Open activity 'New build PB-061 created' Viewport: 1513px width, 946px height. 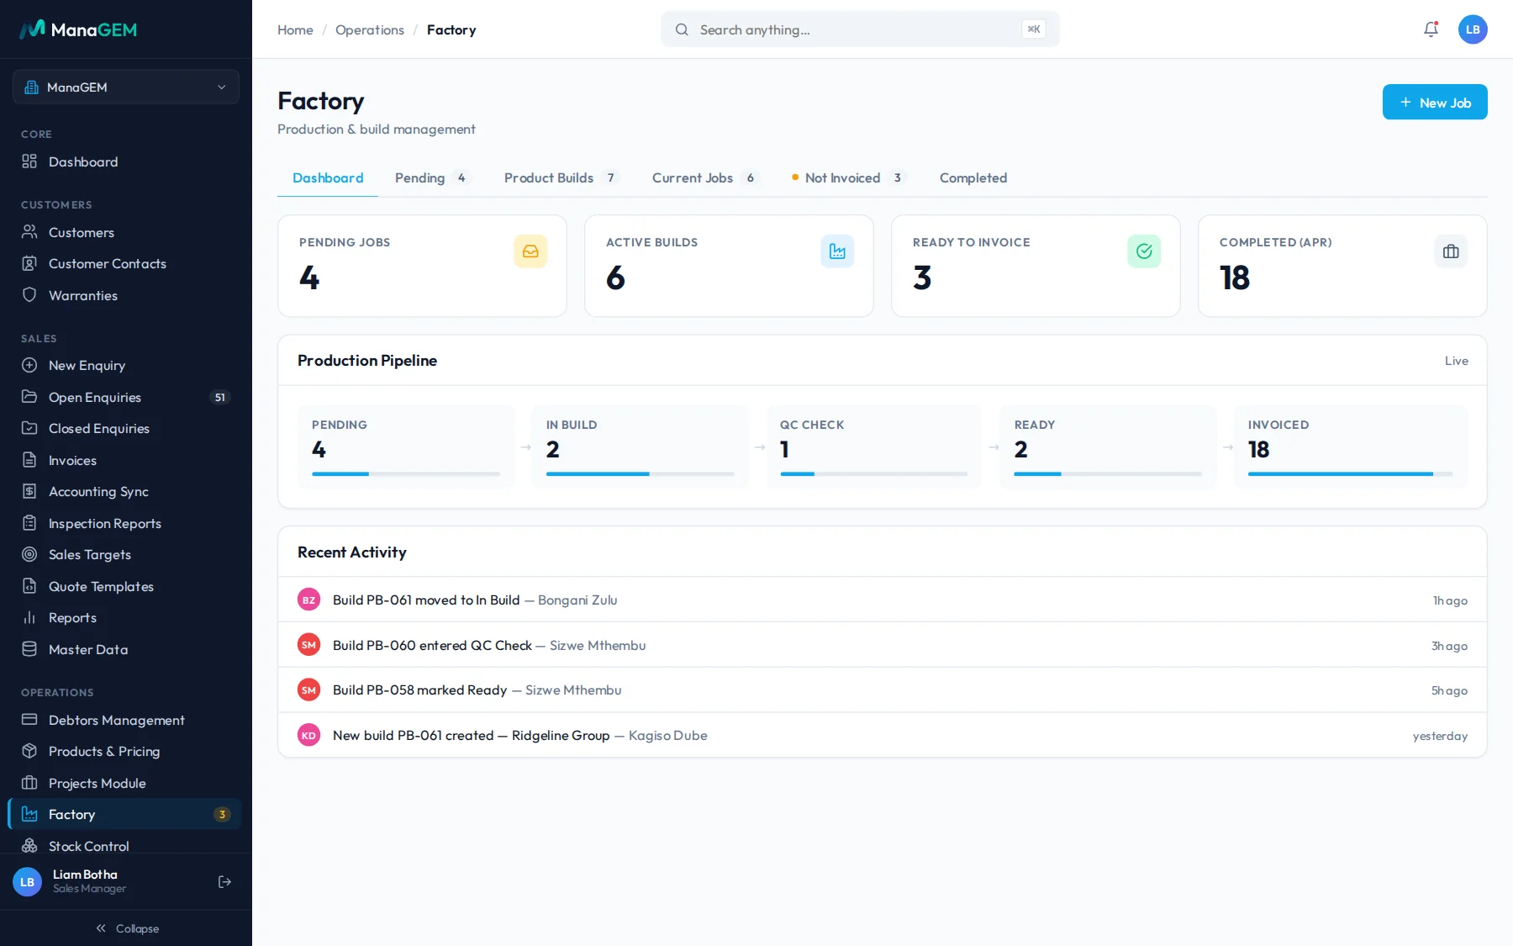coord(883,735)
